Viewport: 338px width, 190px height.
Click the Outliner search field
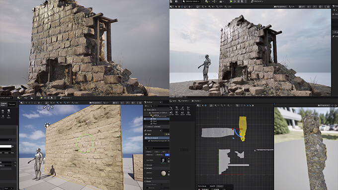pyautogui.click(x=160, y=106)
